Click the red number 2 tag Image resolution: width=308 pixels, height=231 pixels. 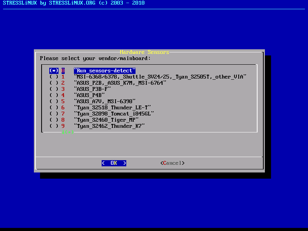click(x=63, y=83)
